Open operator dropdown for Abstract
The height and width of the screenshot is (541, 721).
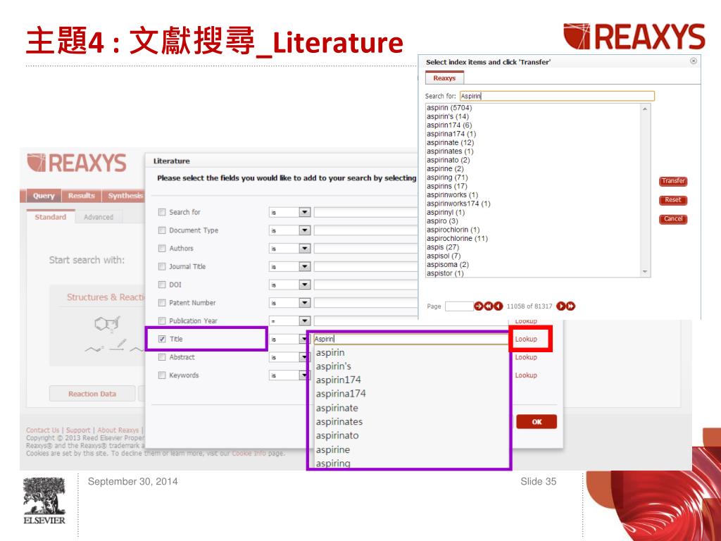coord(303,357)
